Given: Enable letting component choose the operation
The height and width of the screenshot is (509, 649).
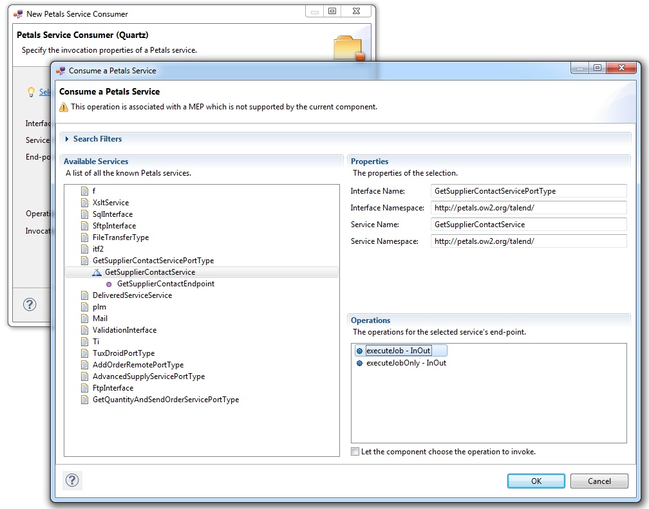Looking at the screenshot, I should [x=355, y=452].
